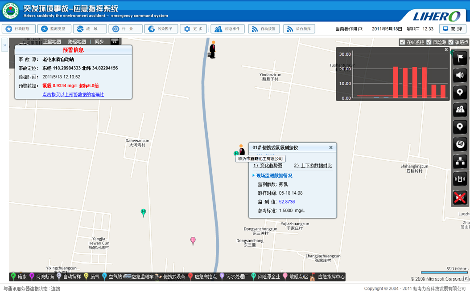470x293 pixels.
Task: Toggle the 敏感点 checkbox
Action: (451, 42)
